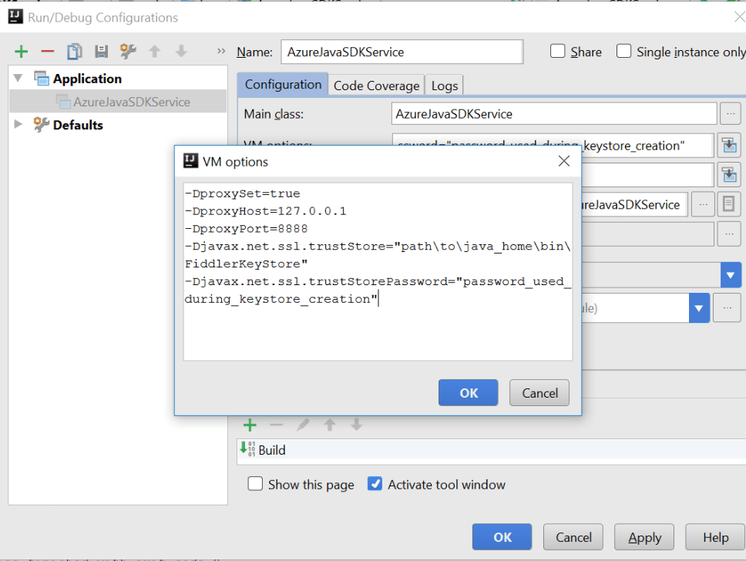
Task: Add a new run configuration
Action: coord(21,51)
